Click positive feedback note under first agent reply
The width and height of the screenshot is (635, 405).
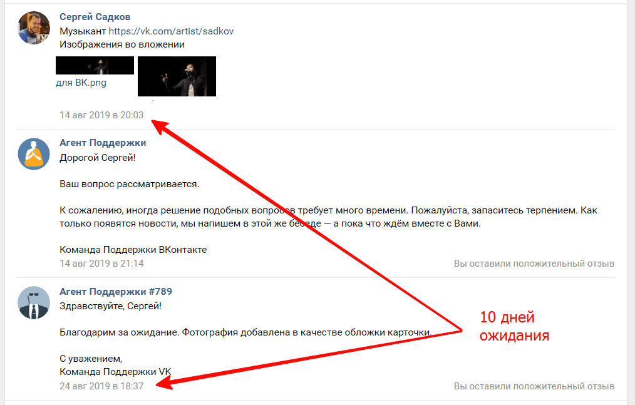pos(534,264)
